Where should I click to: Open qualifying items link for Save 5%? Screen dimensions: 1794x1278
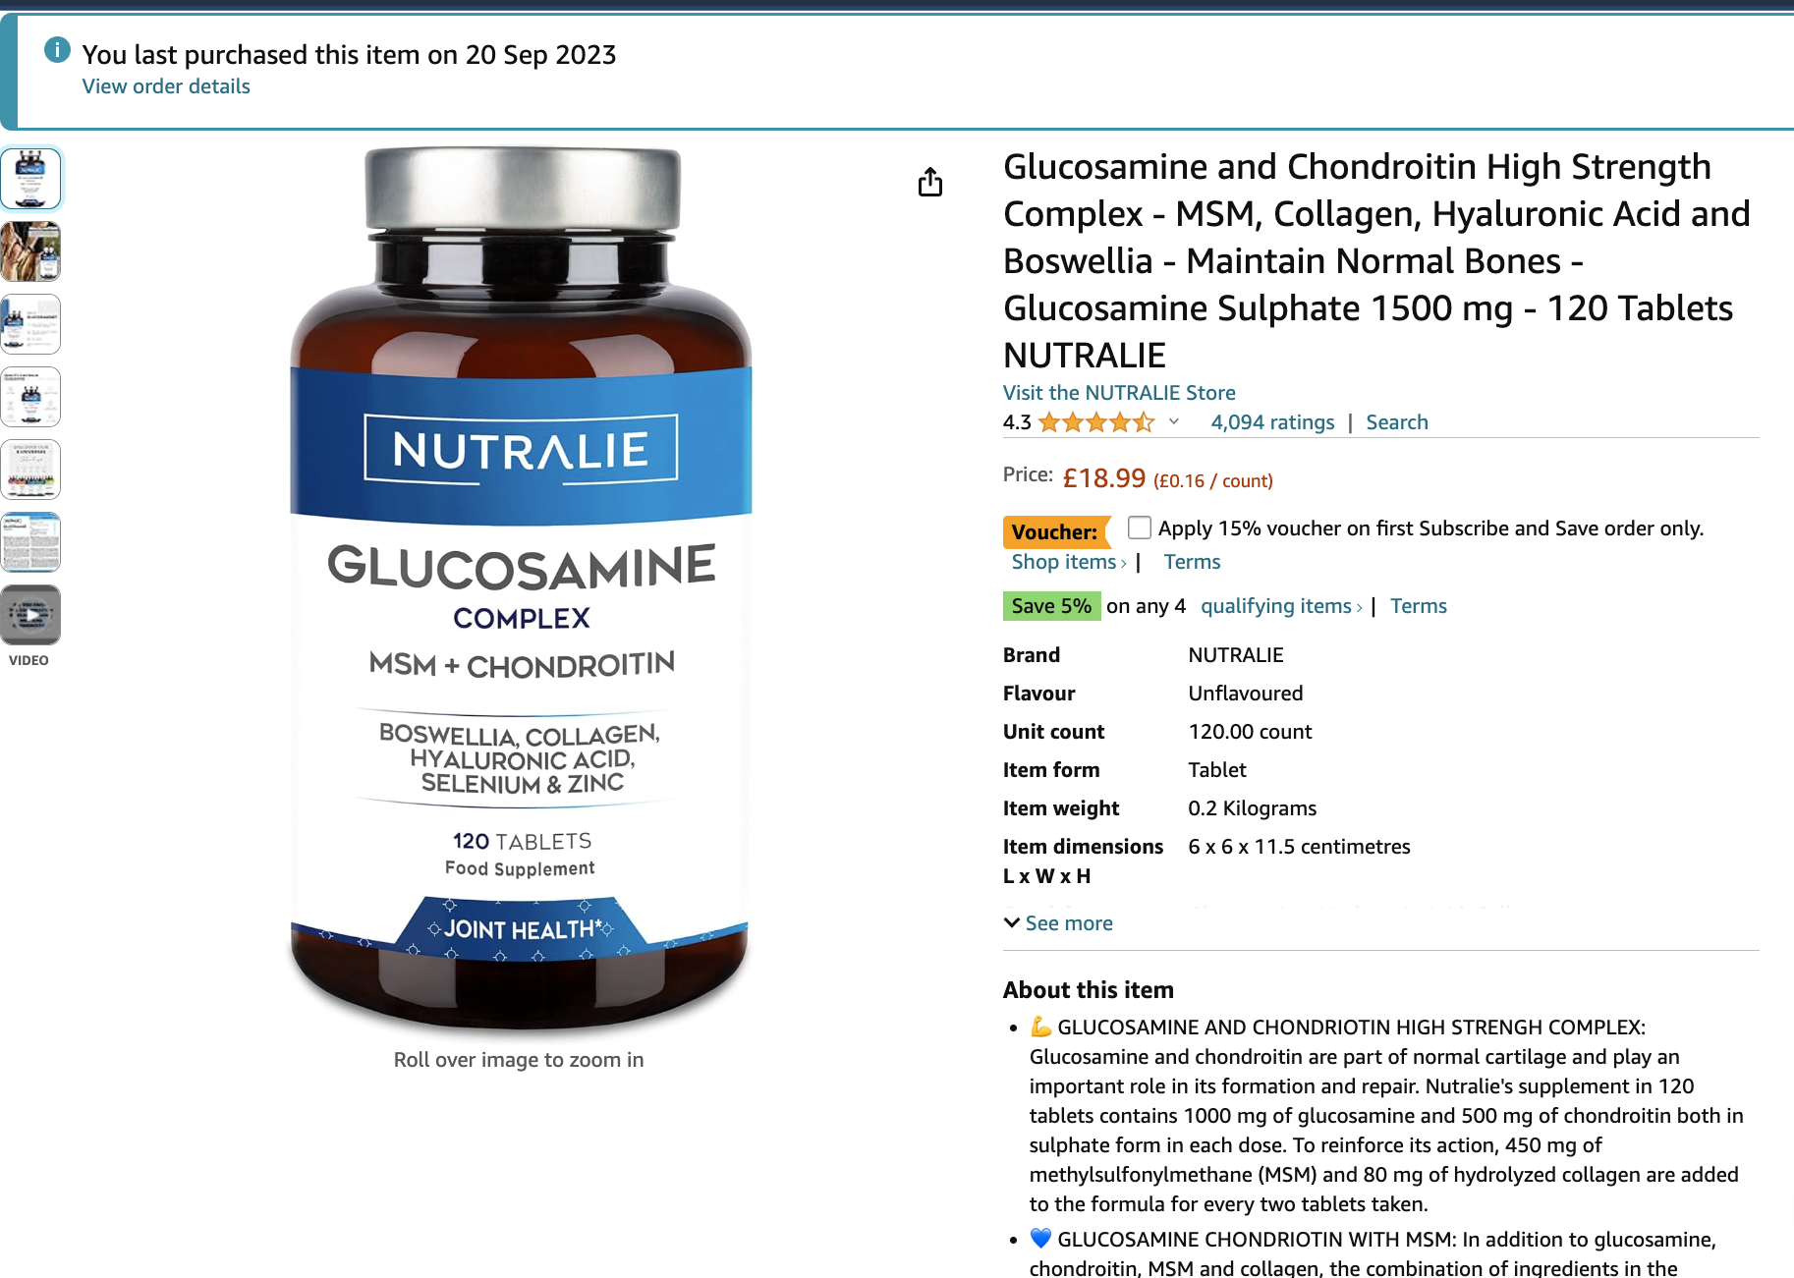(1281, 606)
